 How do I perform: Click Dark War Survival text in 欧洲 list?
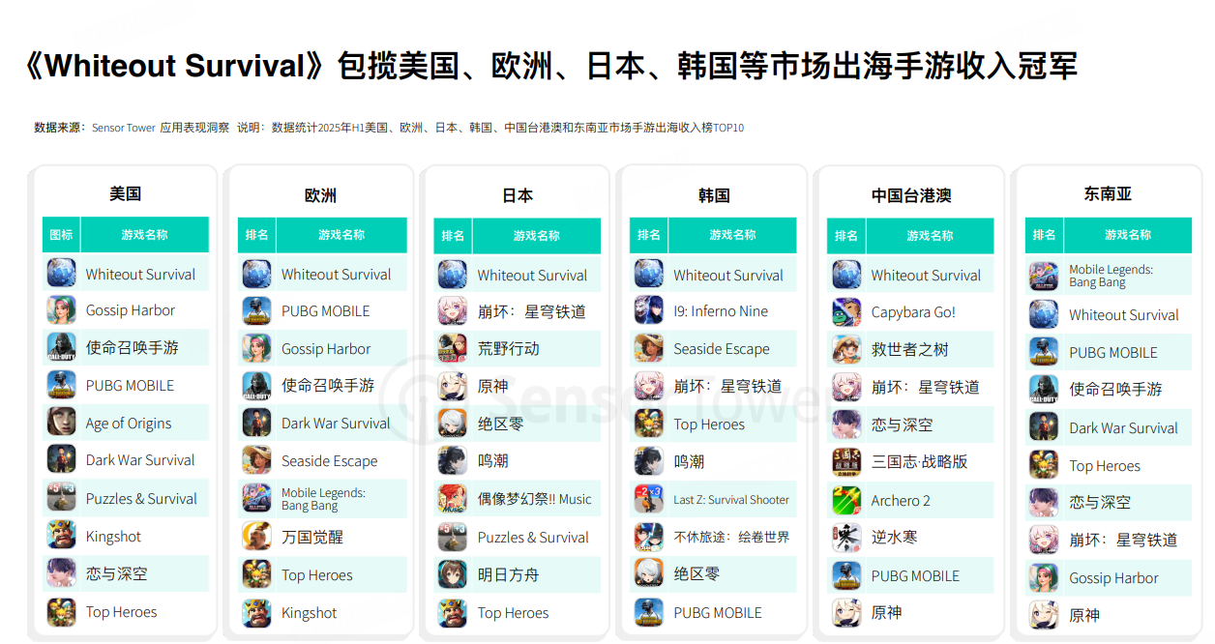click(336, 424)
